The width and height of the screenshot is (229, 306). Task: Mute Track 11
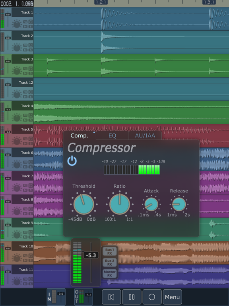click(25, 284)
